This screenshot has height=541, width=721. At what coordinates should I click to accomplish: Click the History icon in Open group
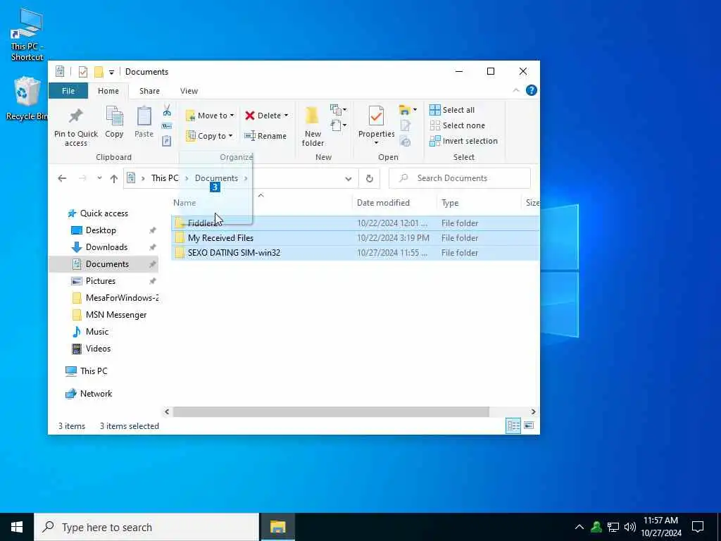[405, 141]
